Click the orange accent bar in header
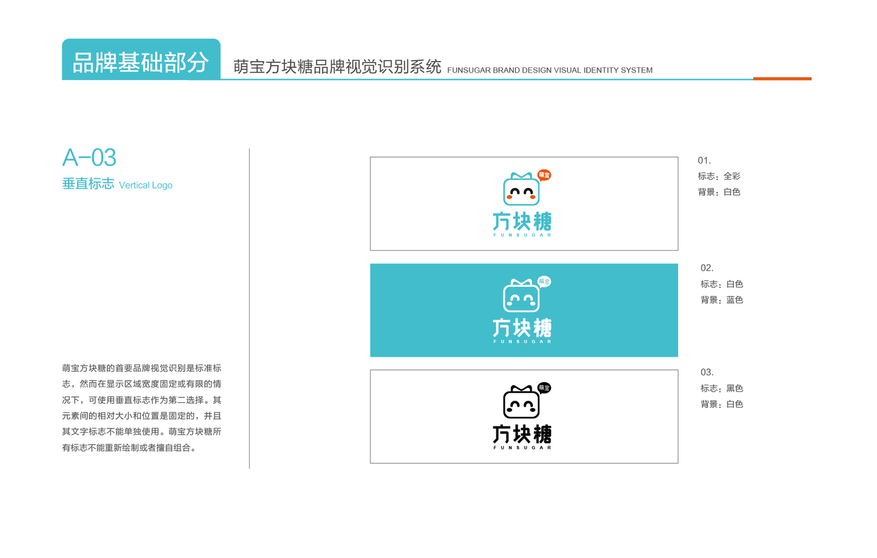Image resolution: width=877 pixels, height=558 pixels. click(782, 79)
